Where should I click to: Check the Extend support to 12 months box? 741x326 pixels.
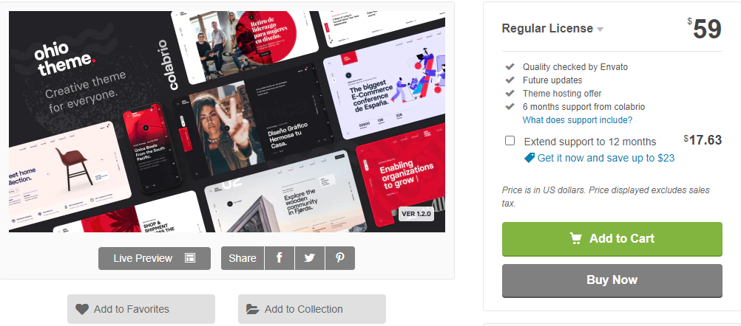[510, 140]
